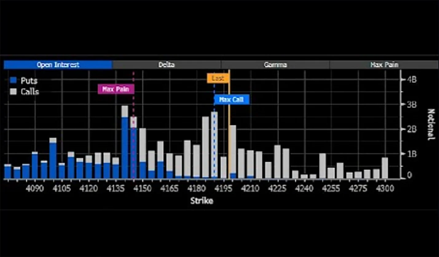Click the 3B notional axis value
The width and height of the screenshot is (439, 257).
[412, 104]
